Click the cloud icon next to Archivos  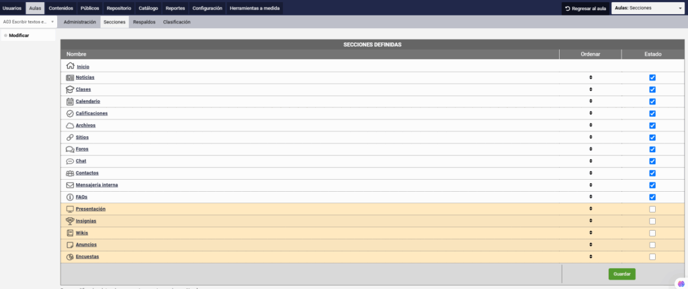coord(70,125)
